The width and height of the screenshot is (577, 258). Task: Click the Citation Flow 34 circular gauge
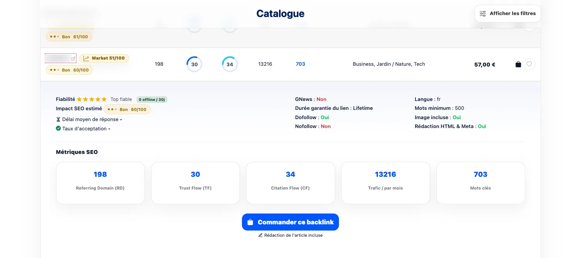coord(230,64)
